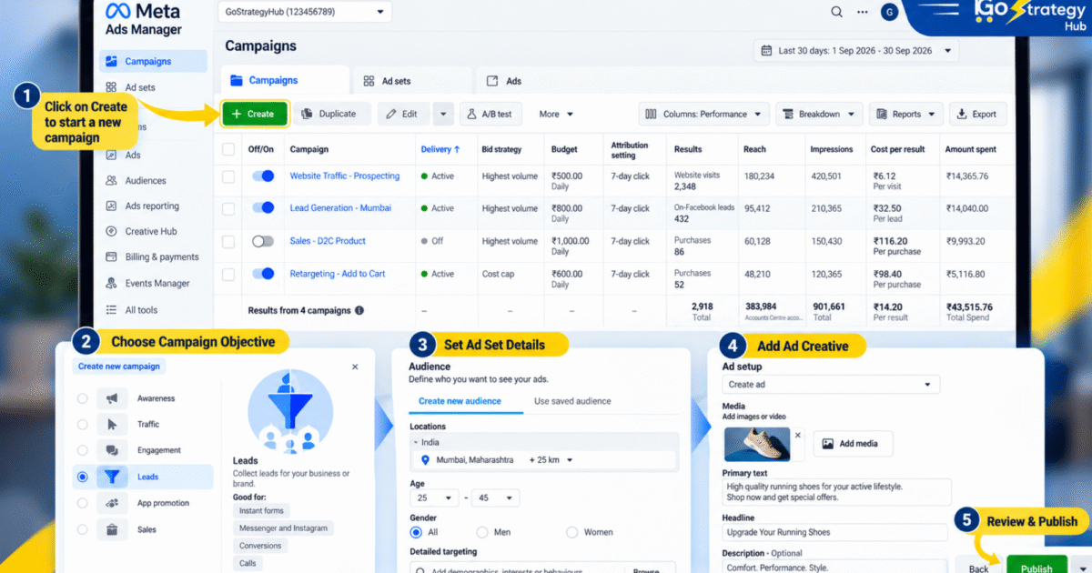Screen dimensions: 1092x573
Task: Open the Create ad dropdown
Action: [831, 385]
